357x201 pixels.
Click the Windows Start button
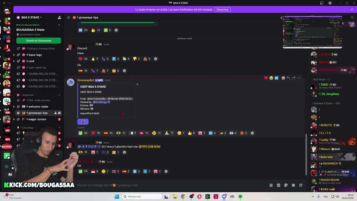(x=117, y=197)
